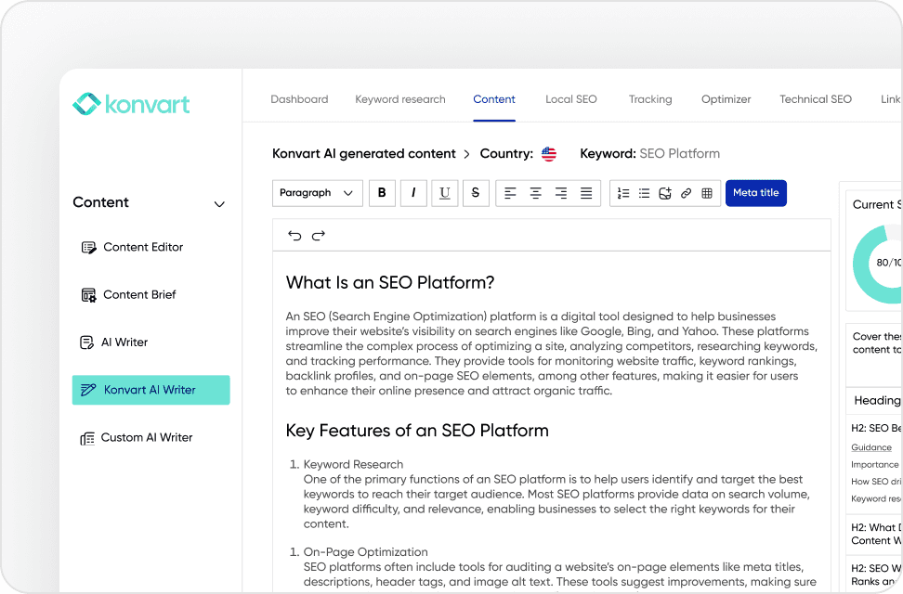Apply strikethrough to the text

click(x=476, y=193)
